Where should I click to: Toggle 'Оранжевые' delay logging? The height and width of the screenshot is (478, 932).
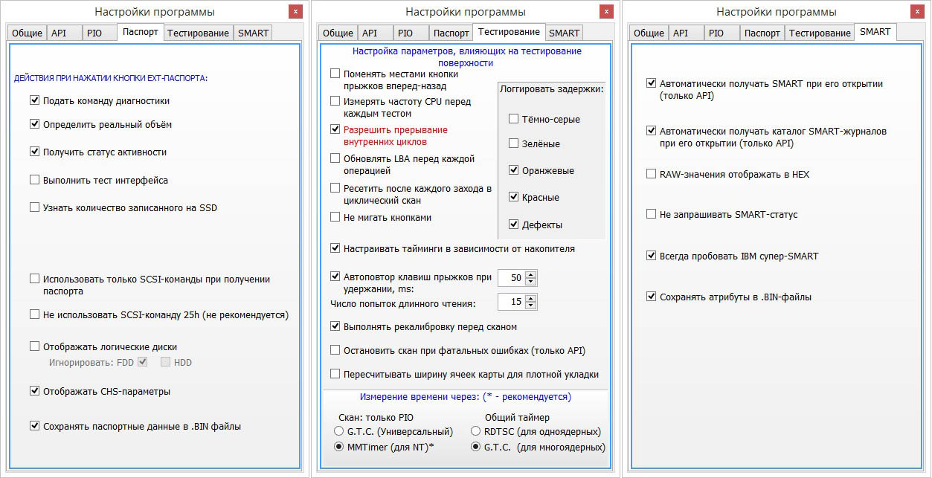513,170
